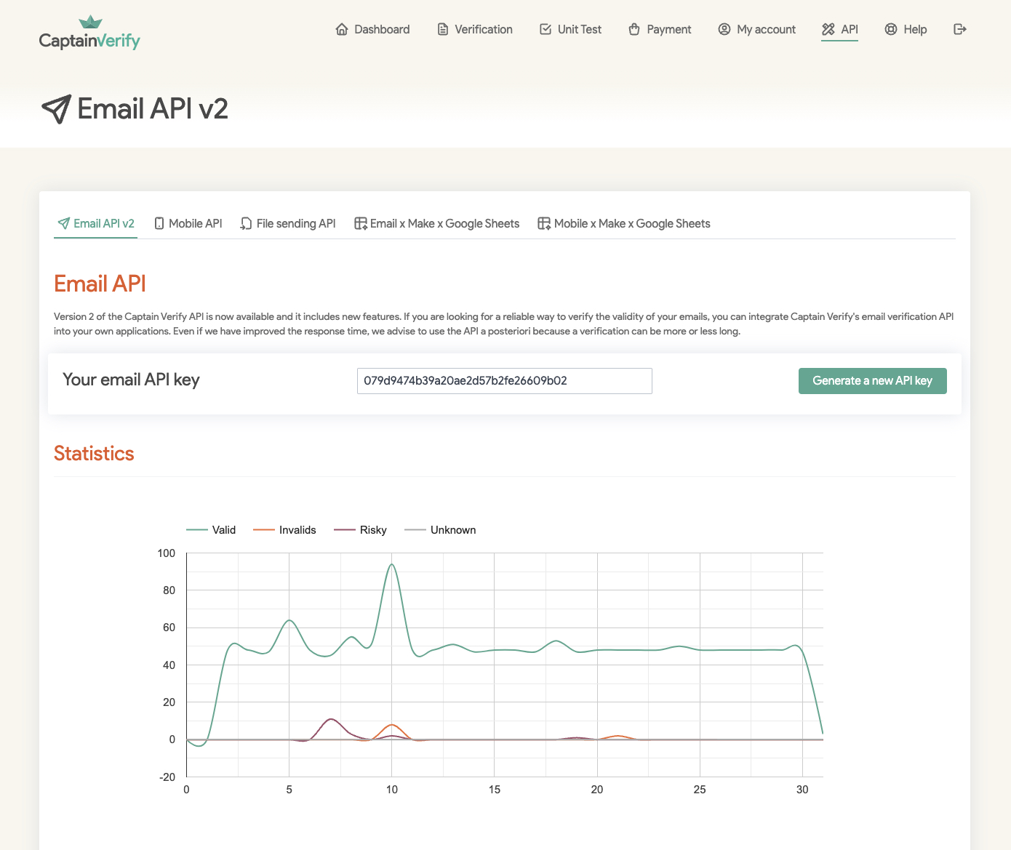This screenshot has width=1011, height=850.
Task: Click the File sending API icon
Action: pyautogui.click(x=247, y=223)
